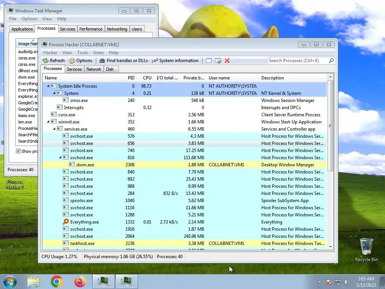Select the lsass.exe row in Task Manager
This screenshot has height=289, width=385.
(x=27, y=116)
